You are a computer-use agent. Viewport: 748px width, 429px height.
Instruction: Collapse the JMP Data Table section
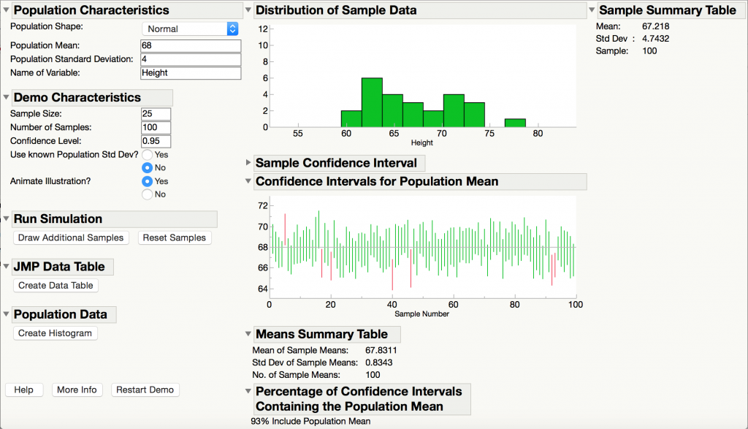(7, 267)
